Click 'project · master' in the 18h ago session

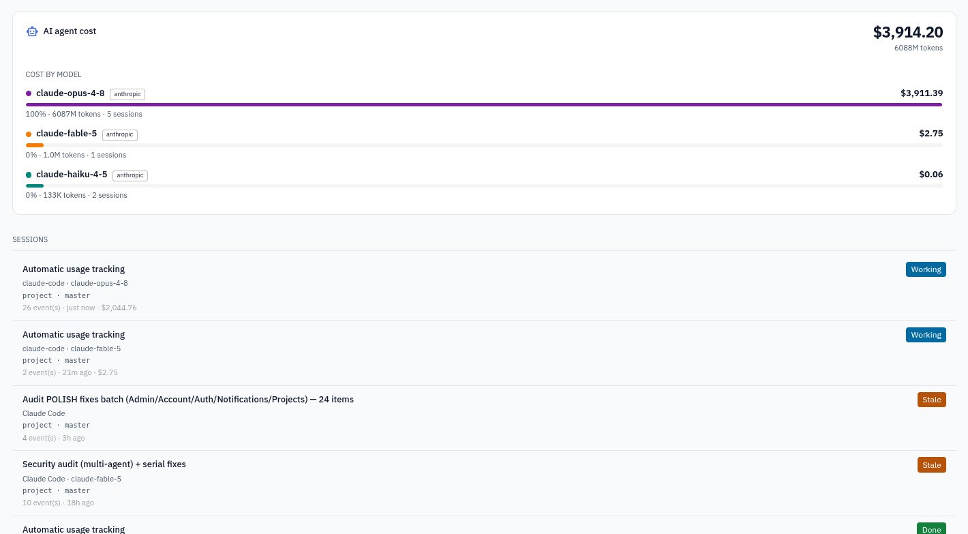56,491
